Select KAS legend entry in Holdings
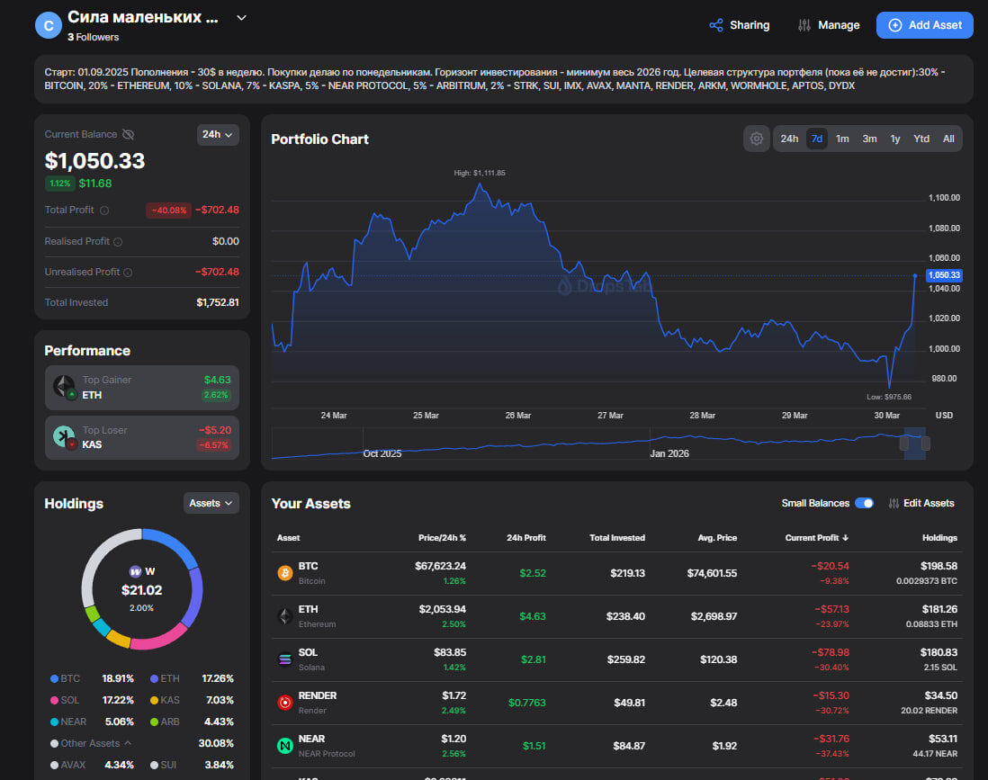 click(192, 700)
